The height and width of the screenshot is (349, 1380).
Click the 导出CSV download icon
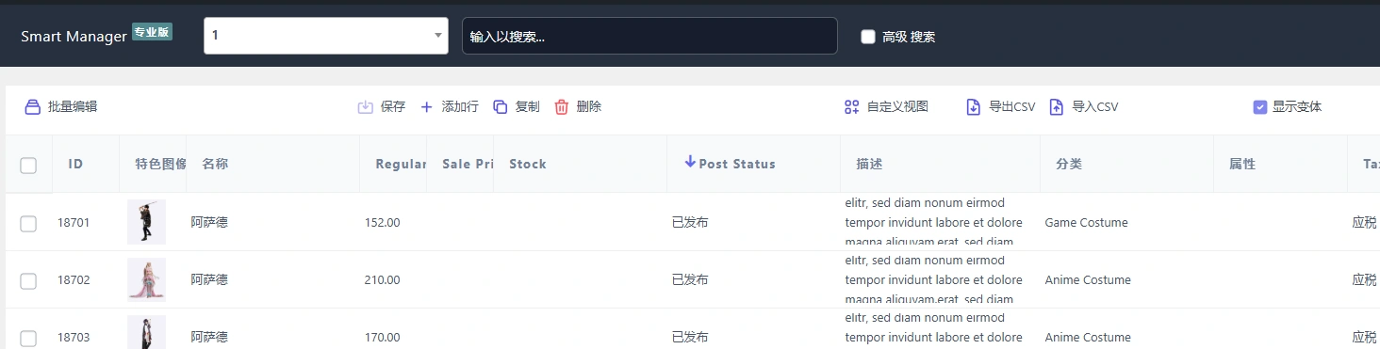coord(974,107)
